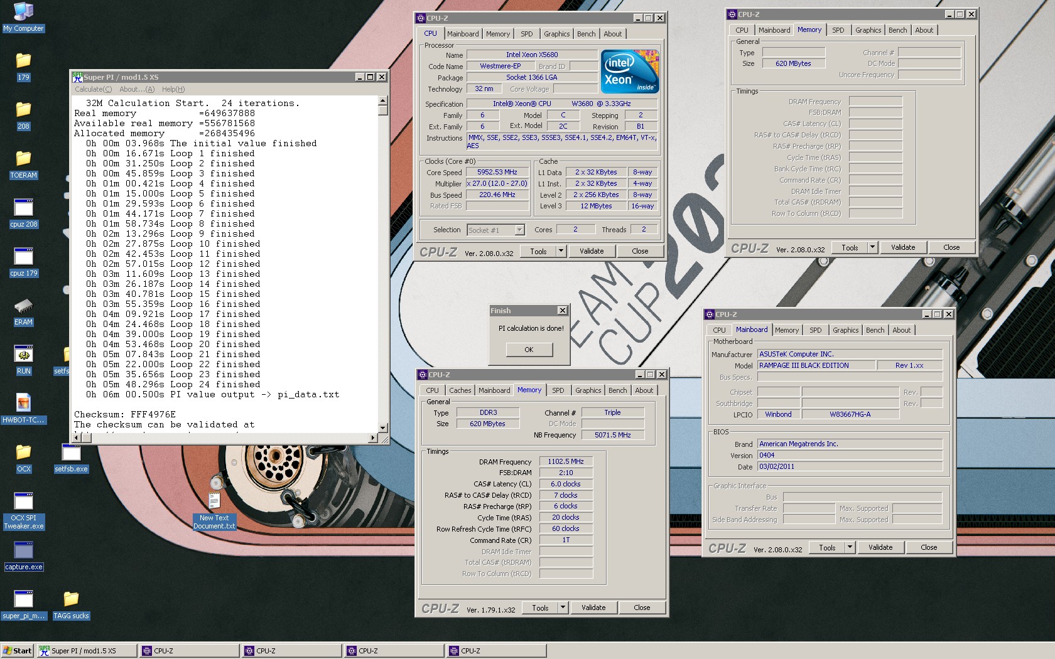The image size is (1055, 659).
Task: Expand Tools arrow in empty-memory CPU-Z window
Action: 872,247
